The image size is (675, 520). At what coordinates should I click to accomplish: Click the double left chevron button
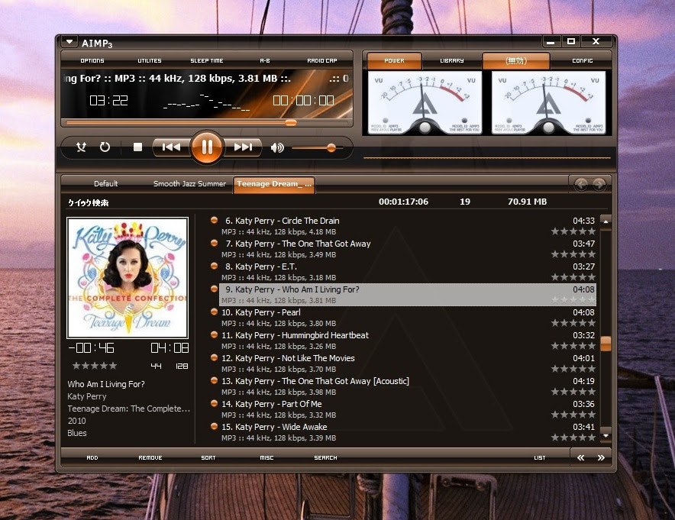[581, 457]
